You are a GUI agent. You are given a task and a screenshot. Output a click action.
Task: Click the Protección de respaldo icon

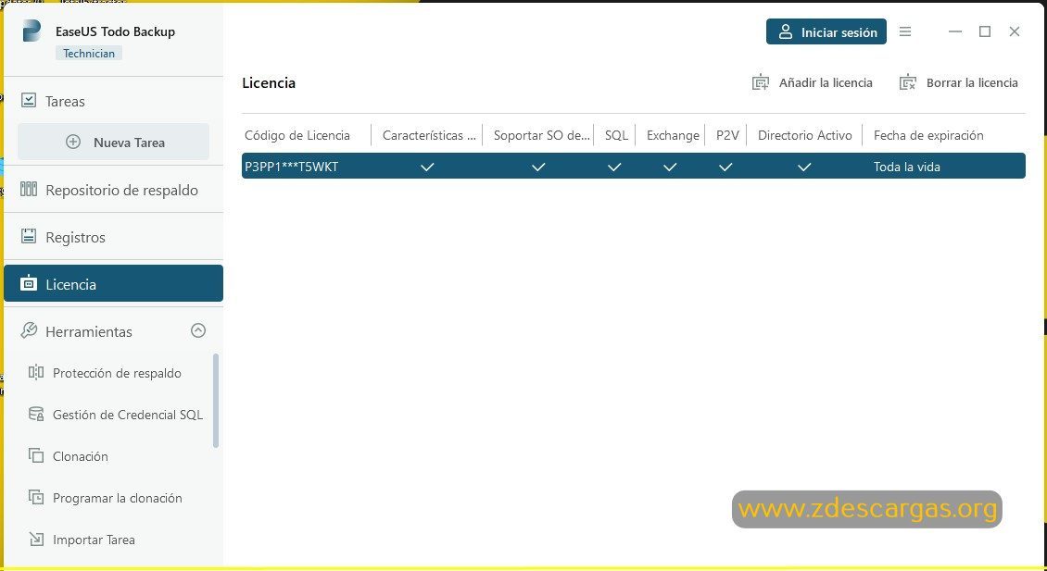click(x=36, y=372)
